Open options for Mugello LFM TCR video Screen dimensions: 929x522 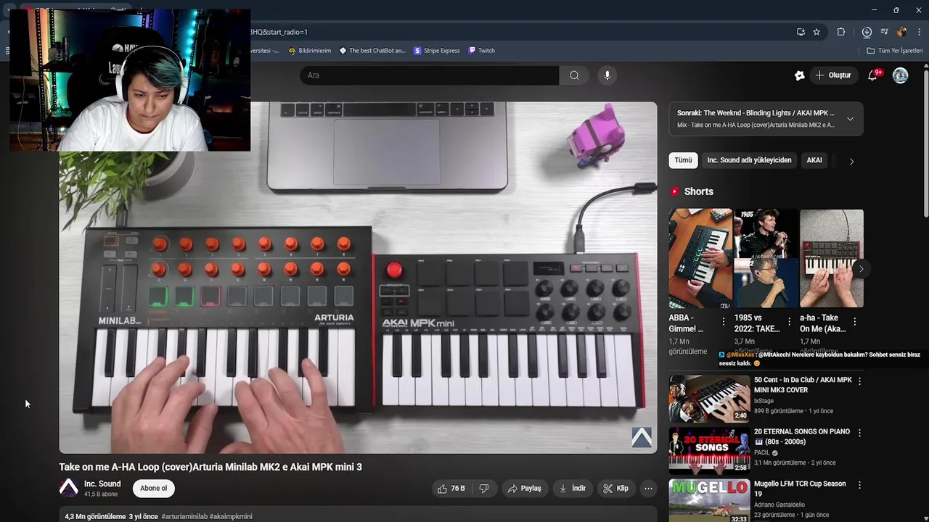pos(859,485)
